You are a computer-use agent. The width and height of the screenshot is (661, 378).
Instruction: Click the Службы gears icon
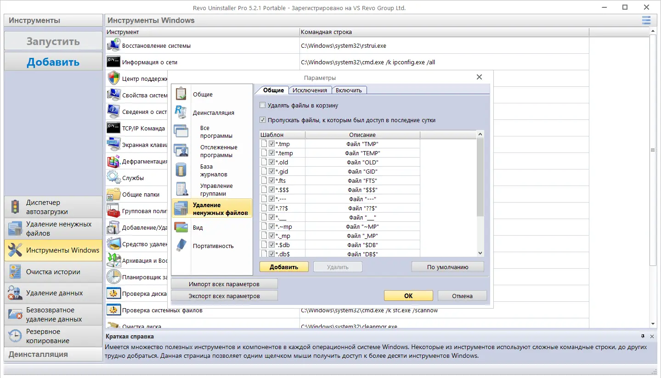pyautogui.click(x=113, y=177)
